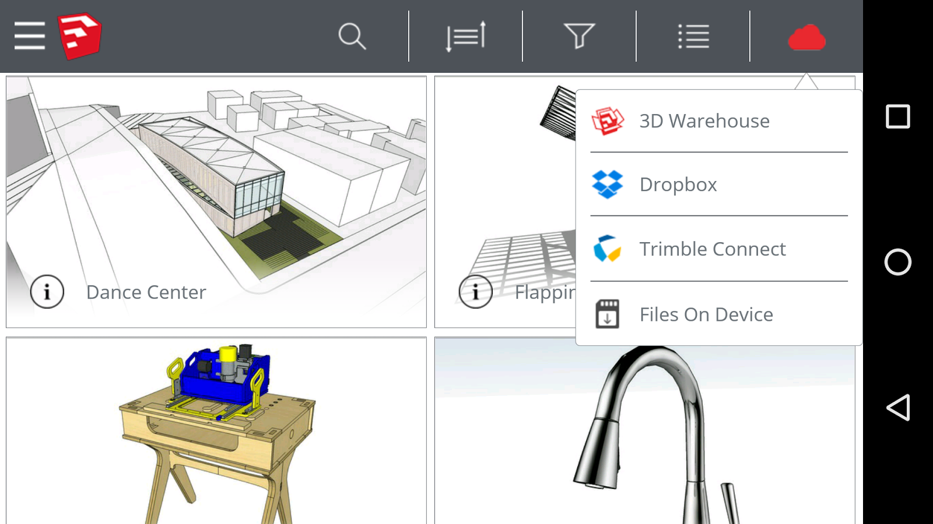
Task: Tap the SketchUp logo
Action: [x=80, y=36]
